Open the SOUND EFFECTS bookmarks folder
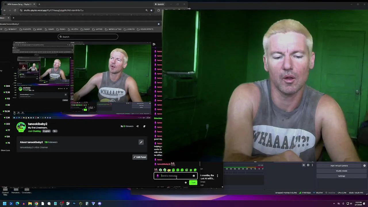 click(145, 29)
